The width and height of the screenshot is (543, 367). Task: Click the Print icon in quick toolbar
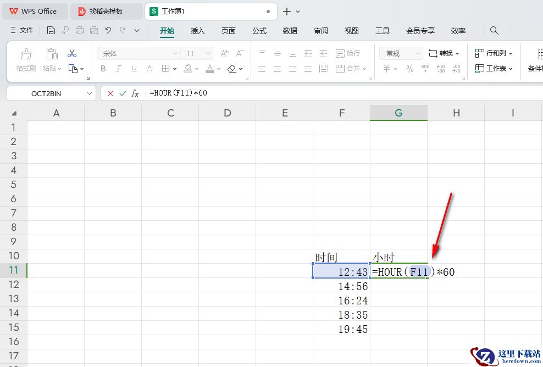click(80, 30)
